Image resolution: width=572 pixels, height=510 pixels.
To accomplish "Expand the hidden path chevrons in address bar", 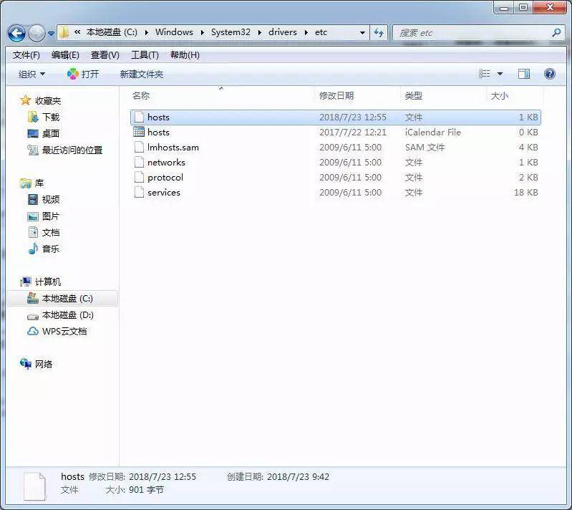I will click(x=77, y=32).
